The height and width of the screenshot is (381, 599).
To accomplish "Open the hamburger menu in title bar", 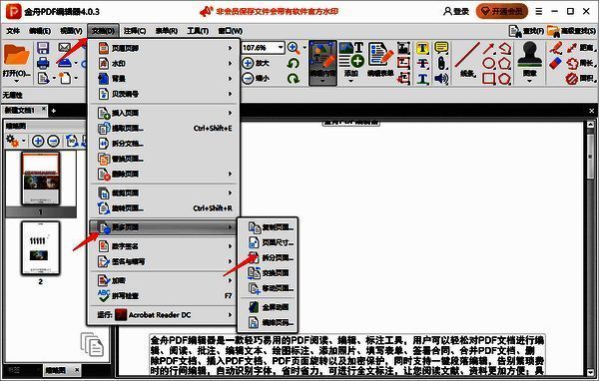I will pos(539,11).
